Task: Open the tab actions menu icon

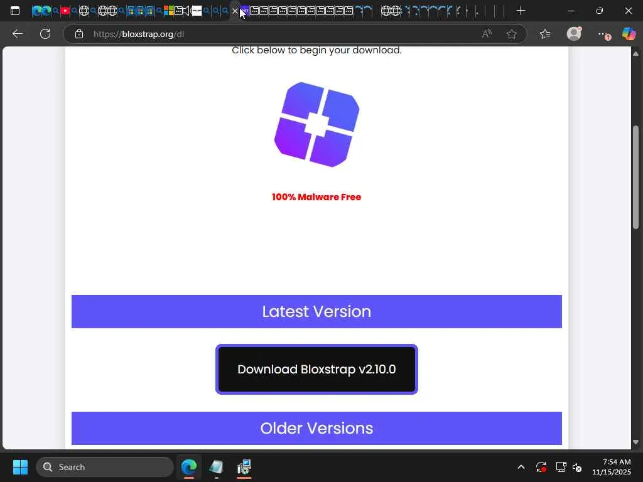Action: tap(15, 11)
